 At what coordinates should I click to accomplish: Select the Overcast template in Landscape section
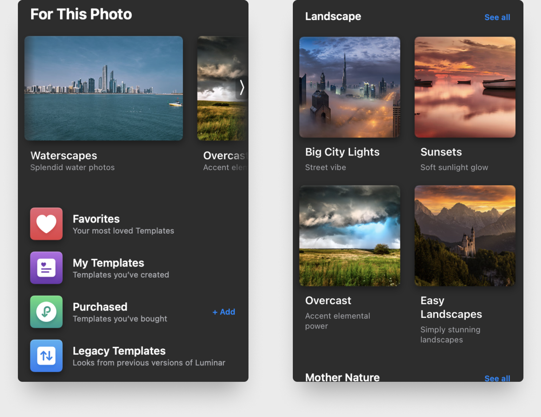tap(349, 236)
